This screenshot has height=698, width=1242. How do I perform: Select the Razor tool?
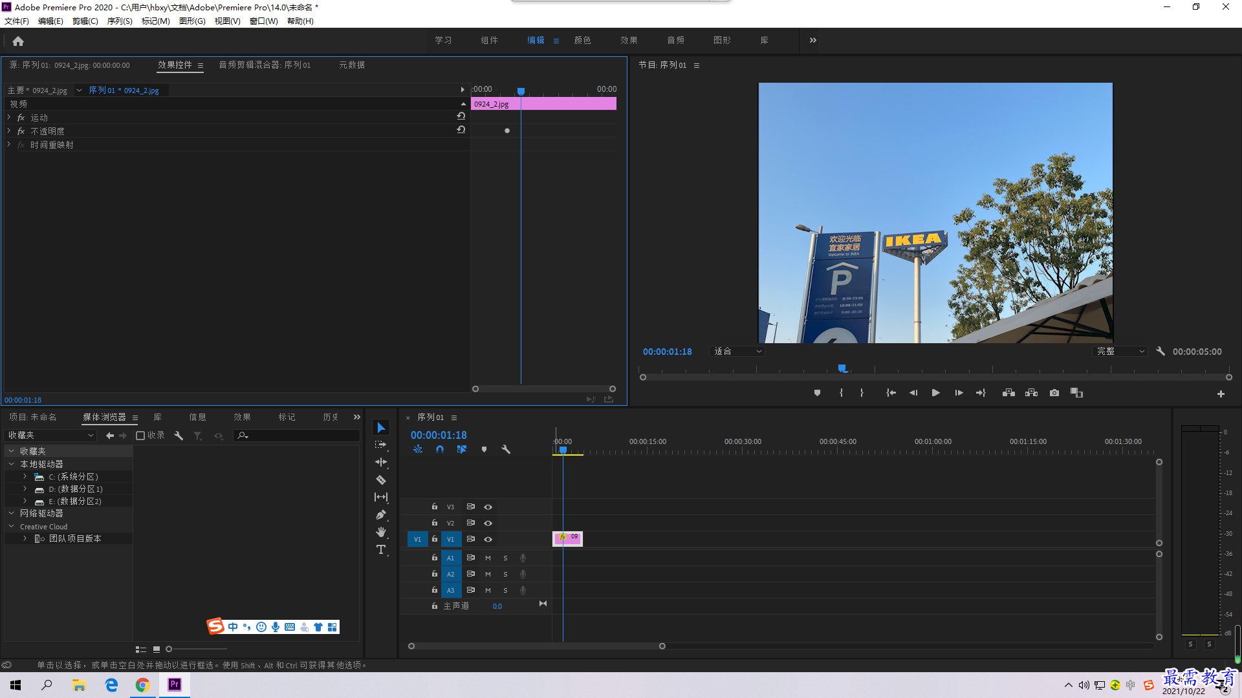pos(381,480)
